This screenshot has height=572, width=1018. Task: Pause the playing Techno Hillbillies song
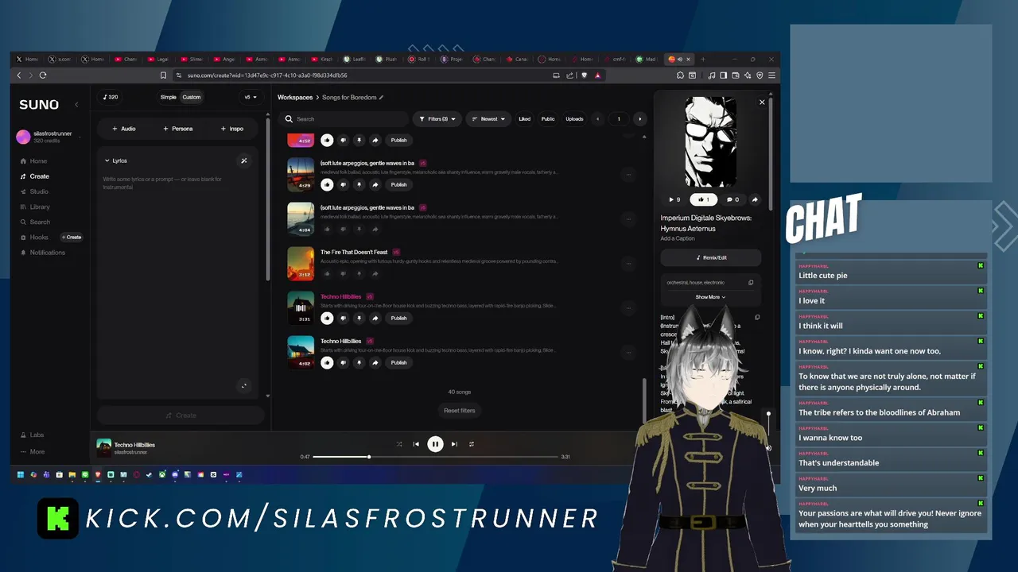(435, 444)
